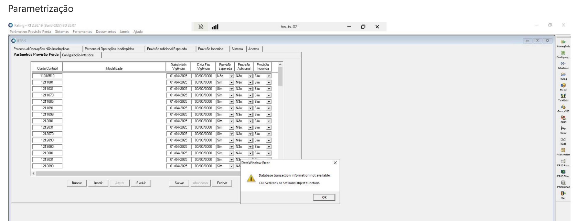Screen dimensions: 586x221
Task: Open Provisão Esperada dropdown for account 1211070
Action: [x=232, y=95]
